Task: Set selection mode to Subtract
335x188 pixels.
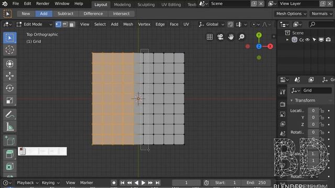Action: [65, 14]
